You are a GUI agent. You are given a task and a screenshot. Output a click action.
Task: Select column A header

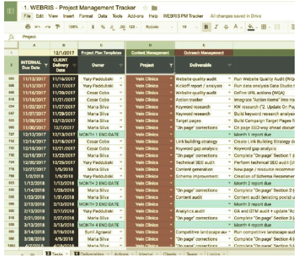pyautogui.click(x=34, y=45)
